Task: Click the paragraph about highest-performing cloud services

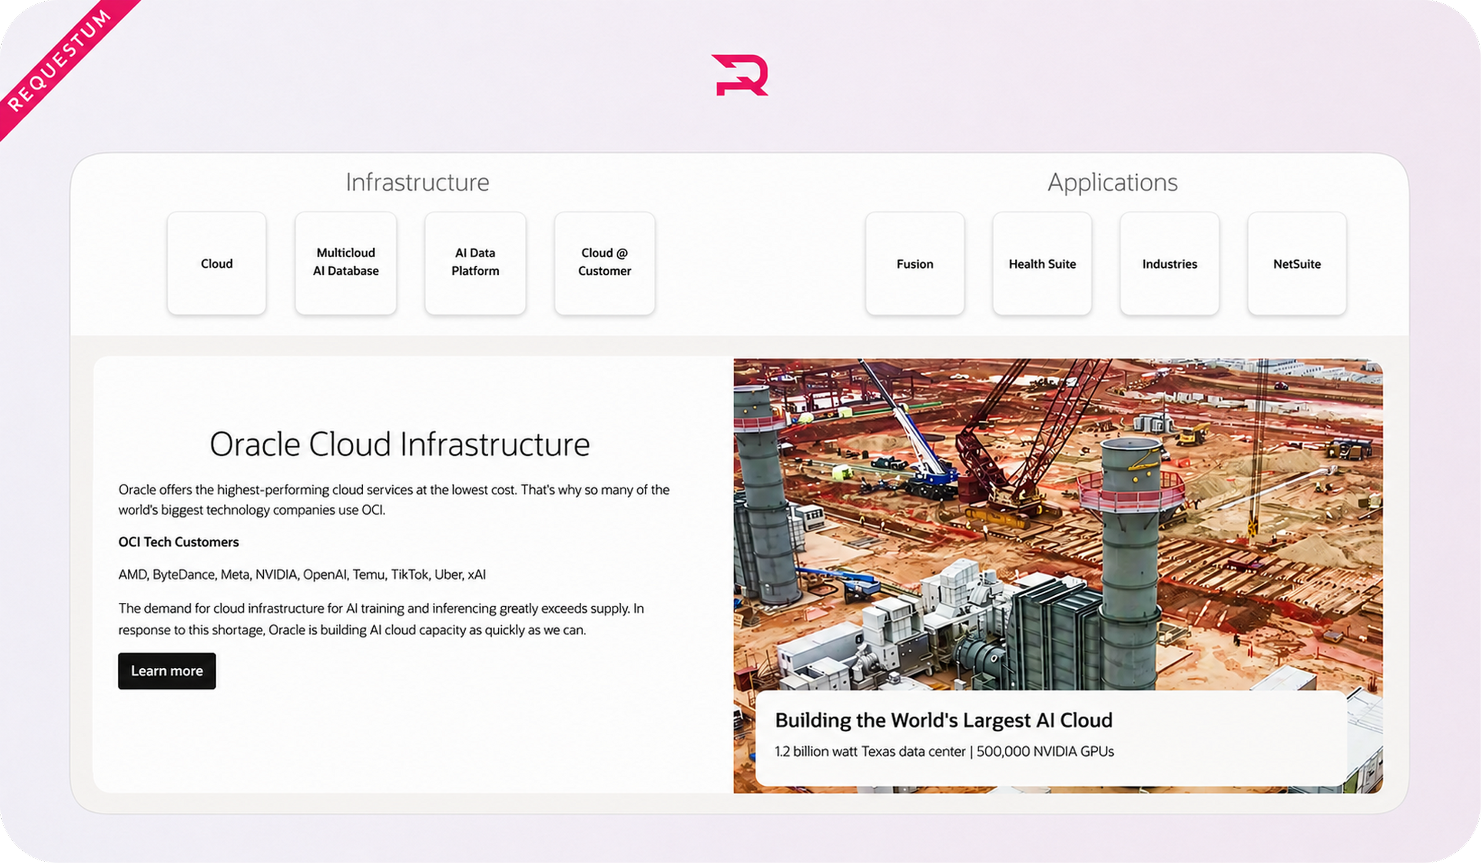Action: pos(394,500)
